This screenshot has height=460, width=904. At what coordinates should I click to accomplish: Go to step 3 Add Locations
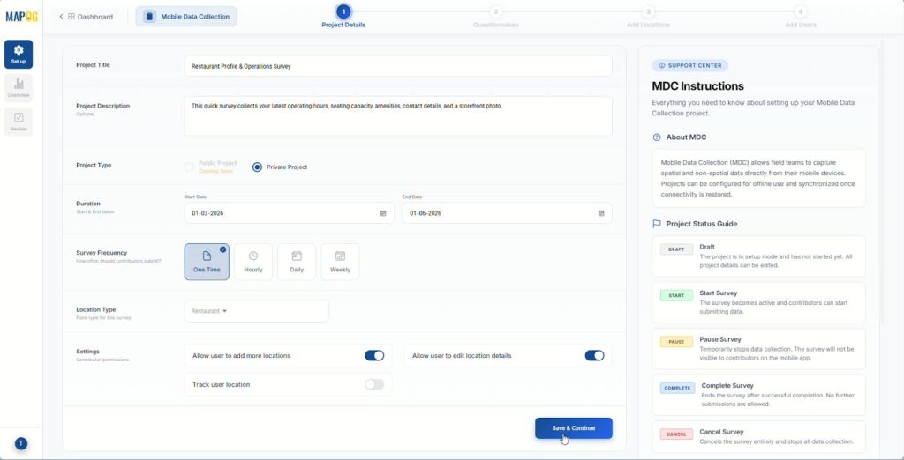[648, 12]
